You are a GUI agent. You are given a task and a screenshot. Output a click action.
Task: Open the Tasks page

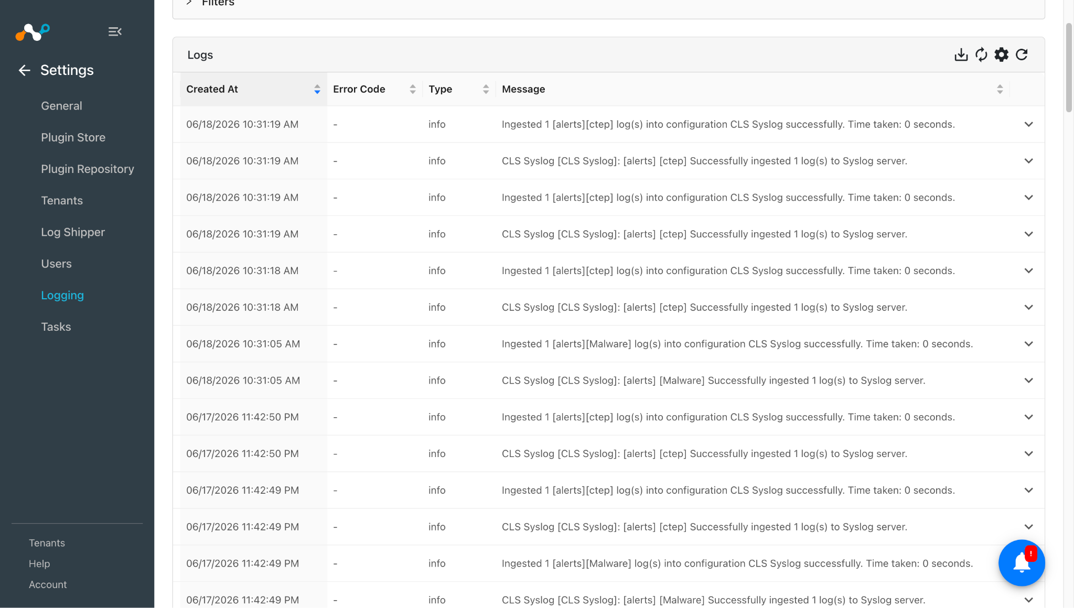pyautogui.click(x=56, y=327)
